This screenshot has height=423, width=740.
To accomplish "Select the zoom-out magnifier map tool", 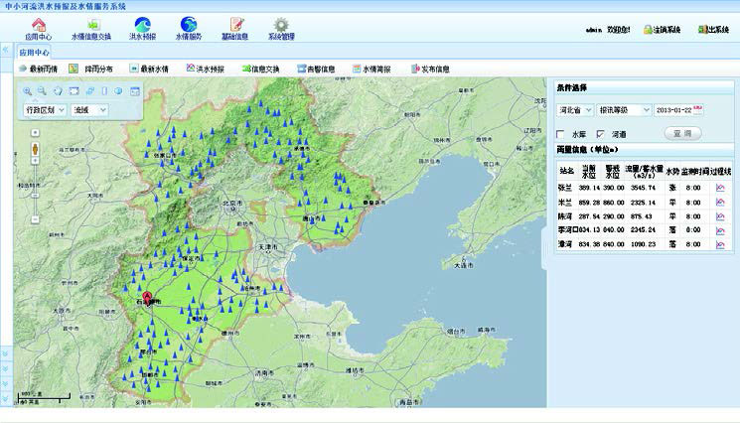I will (44, 91).
